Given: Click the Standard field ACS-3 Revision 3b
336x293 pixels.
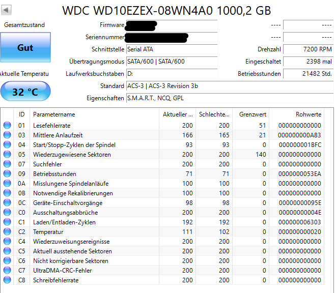Looking at the screenshot, I should point(230,86).
